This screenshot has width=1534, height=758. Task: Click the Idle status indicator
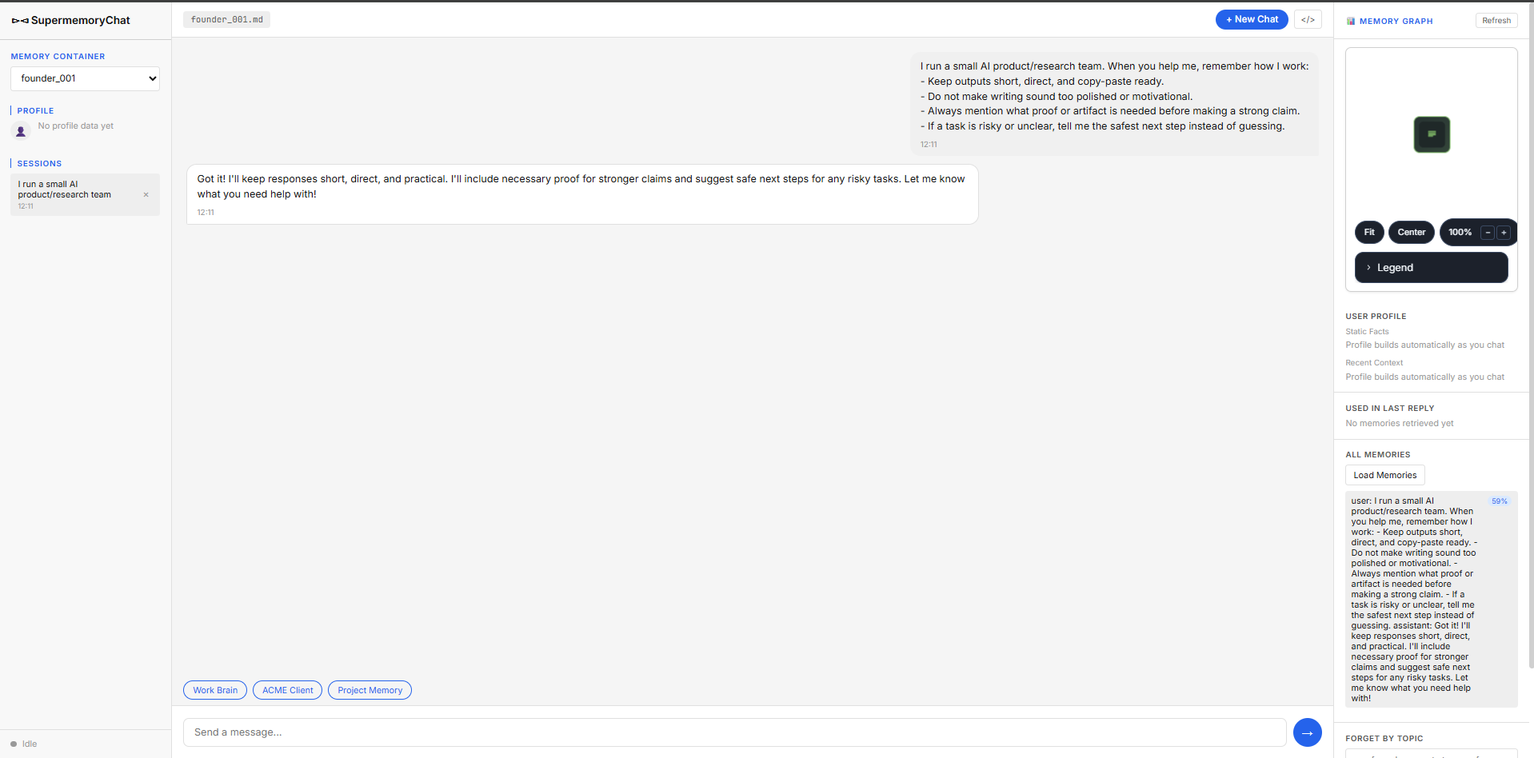tap(24, 744)
